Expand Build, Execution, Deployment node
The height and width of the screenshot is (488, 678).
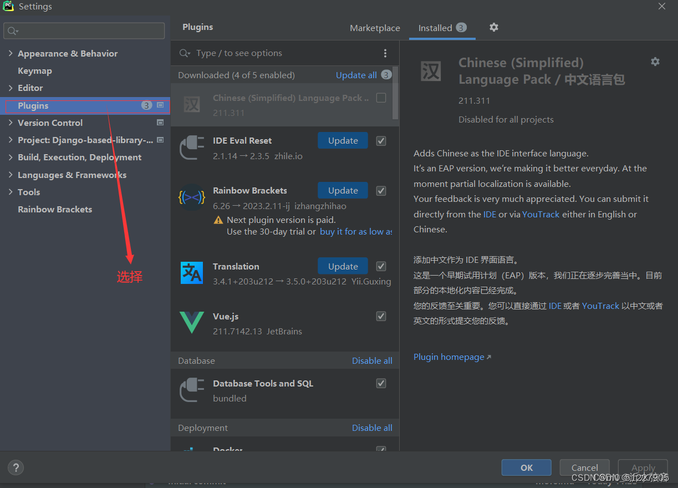[11, 157]
